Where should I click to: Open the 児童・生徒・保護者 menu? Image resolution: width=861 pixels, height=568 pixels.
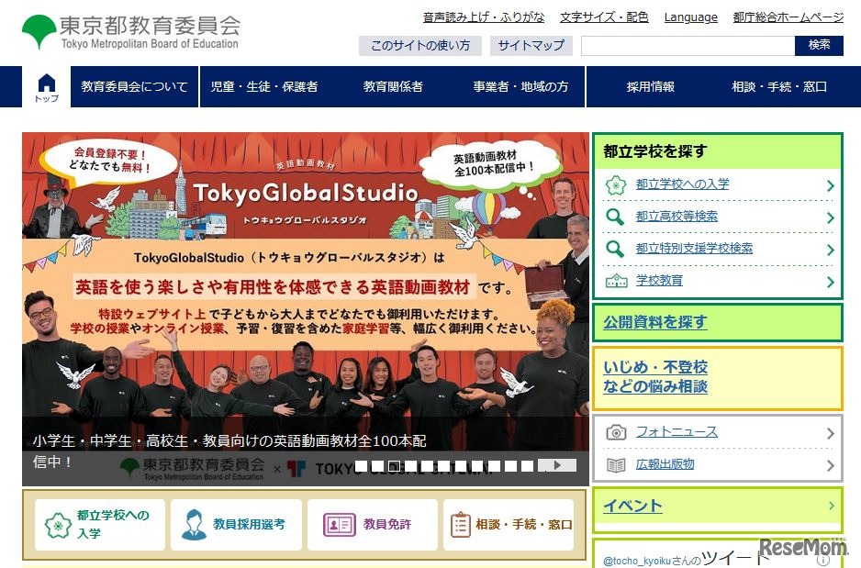264,86
